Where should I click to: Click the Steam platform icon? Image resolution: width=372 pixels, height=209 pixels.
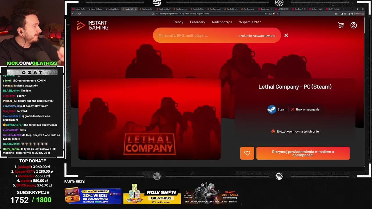click(x=272, y=109)
